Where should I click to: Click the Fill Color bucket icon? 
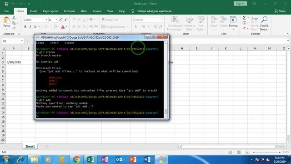(55, 27)
